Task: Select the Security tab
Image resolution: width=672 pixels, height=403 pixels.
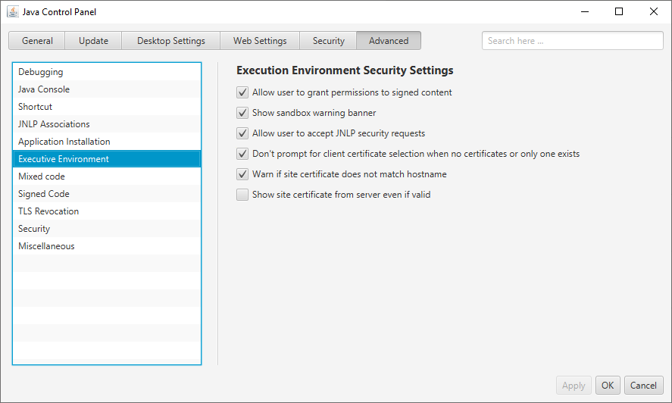Action: point(329,41)
